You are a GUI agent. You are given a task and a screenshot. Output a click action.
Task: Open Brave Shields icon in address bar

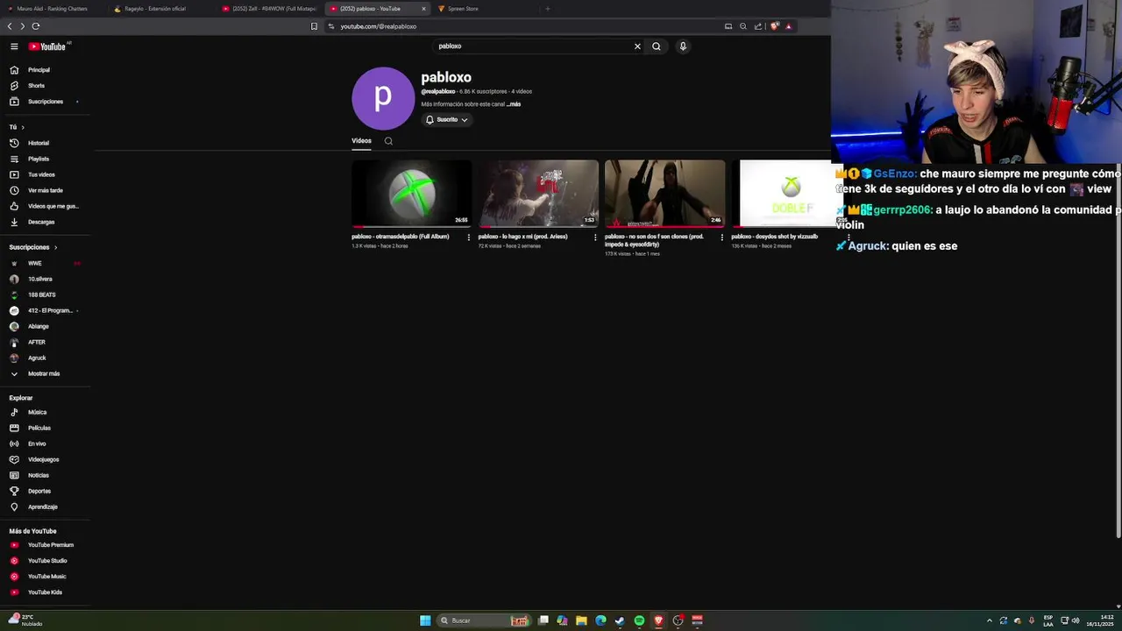coord(774,26)
